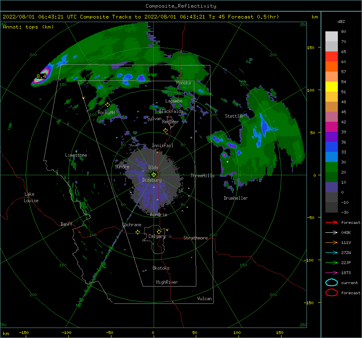The width and height of the screenshot is (362, 338).
Task: Click the Ponoka city label
Action: [183, 83]
